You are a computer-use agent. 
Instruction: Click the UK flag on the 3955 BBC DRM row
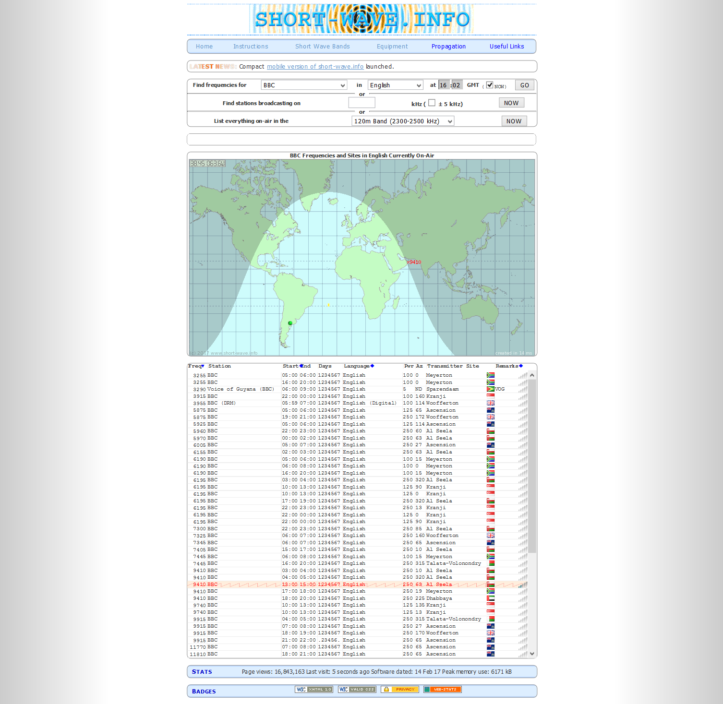click(x=490, y=403)
